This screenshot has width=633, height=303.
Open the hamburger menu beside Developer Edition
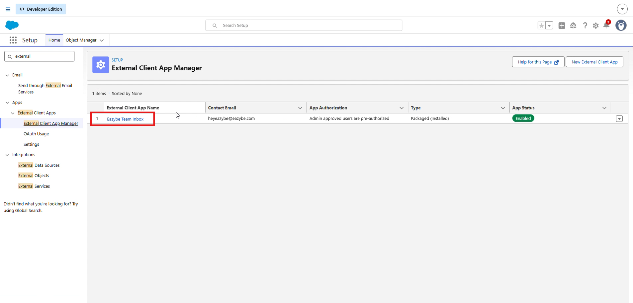tap(8, 9)
